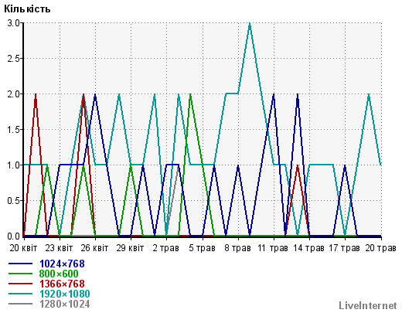Viewport: 402px width, 313px height.
Task: Click the teal peak at value 3.0
Action: (x=250, y=24)
